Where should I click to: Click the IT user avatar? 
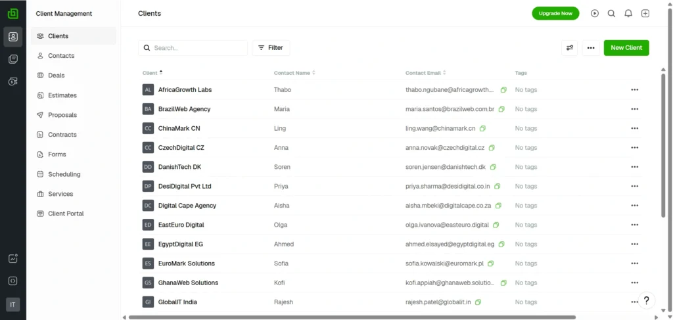coord(12,304)
